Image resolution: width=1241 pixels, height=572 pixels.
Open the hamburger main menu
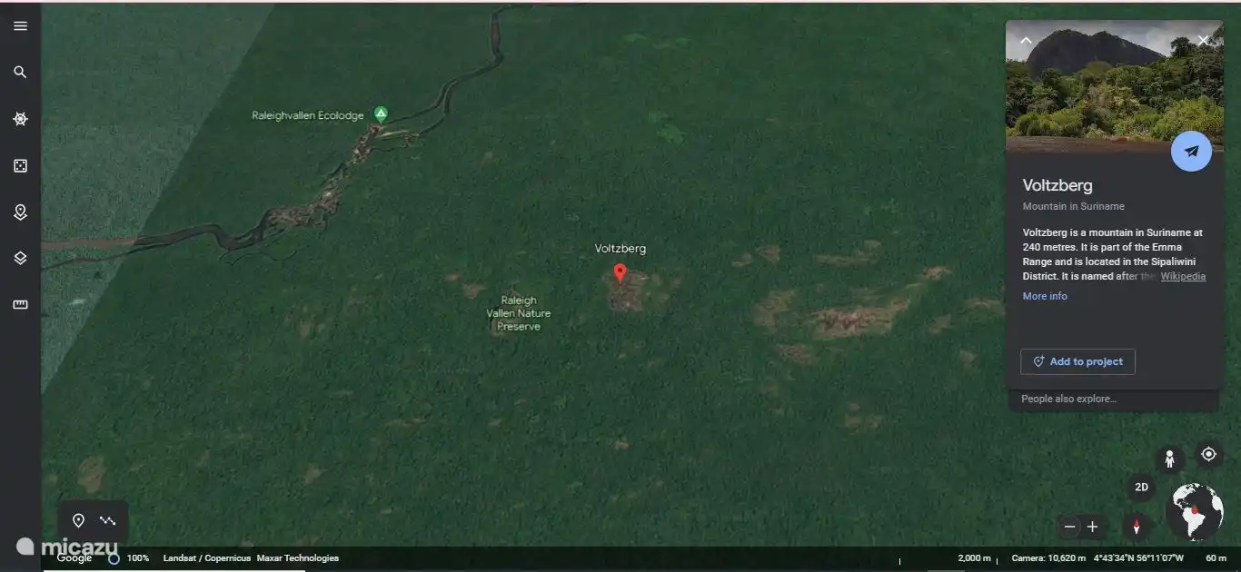click(20, 26)
